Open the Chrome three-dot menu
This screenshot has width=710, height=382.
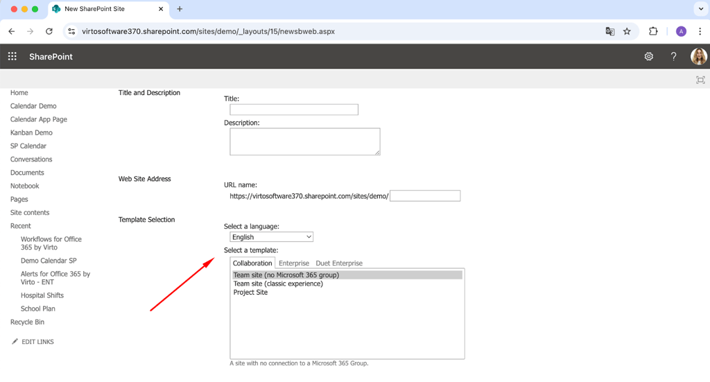(700, 32)
